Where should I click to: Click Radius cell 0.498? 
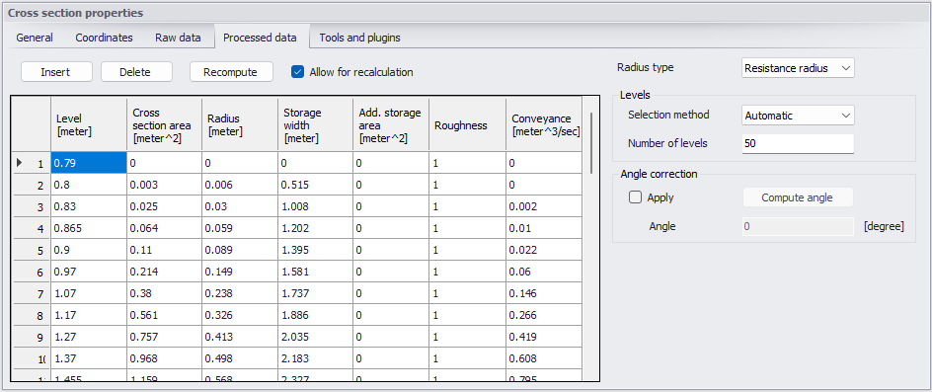click(x=240, y=358)
